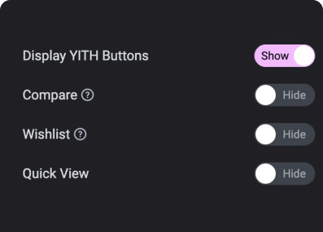Enable the Compare toggle
This screenshot has width=323, height=232.
(x=285, y=95)
